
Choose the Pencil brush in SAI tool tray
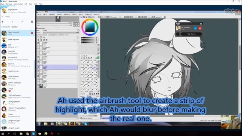(83, 62)
